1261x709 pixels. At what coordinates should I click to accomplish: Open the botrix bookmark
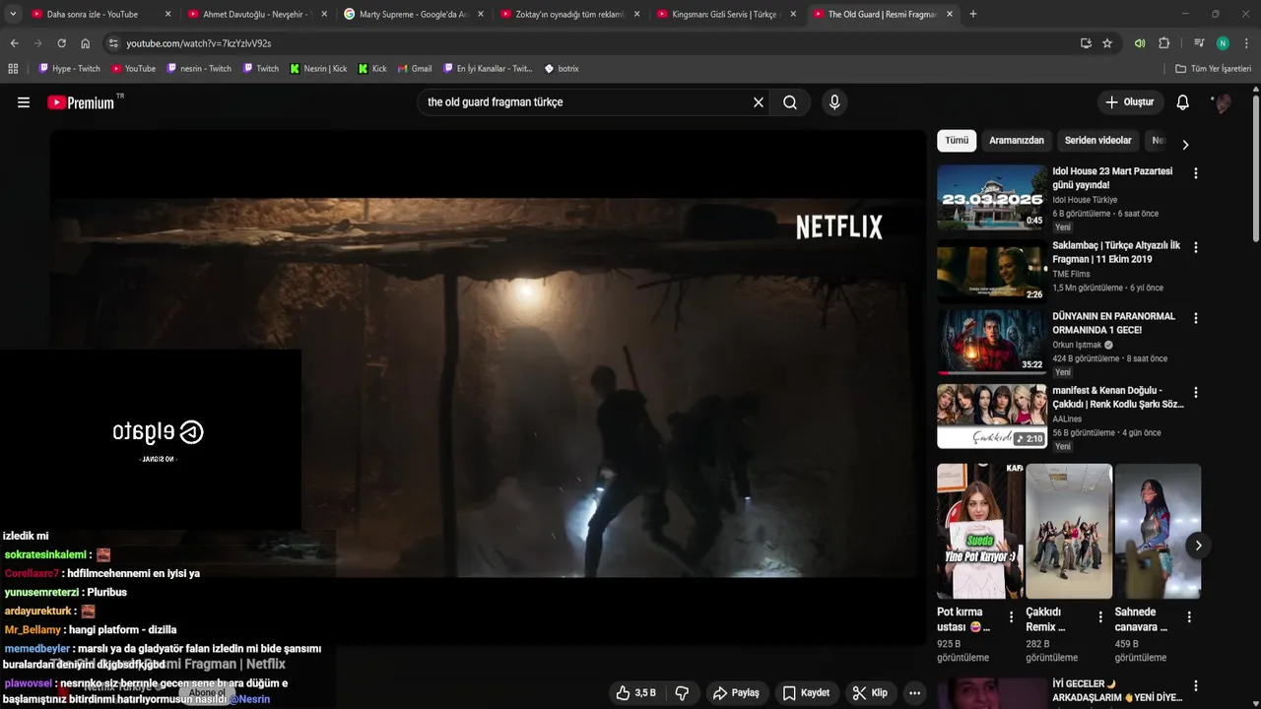tap(562, 69)
